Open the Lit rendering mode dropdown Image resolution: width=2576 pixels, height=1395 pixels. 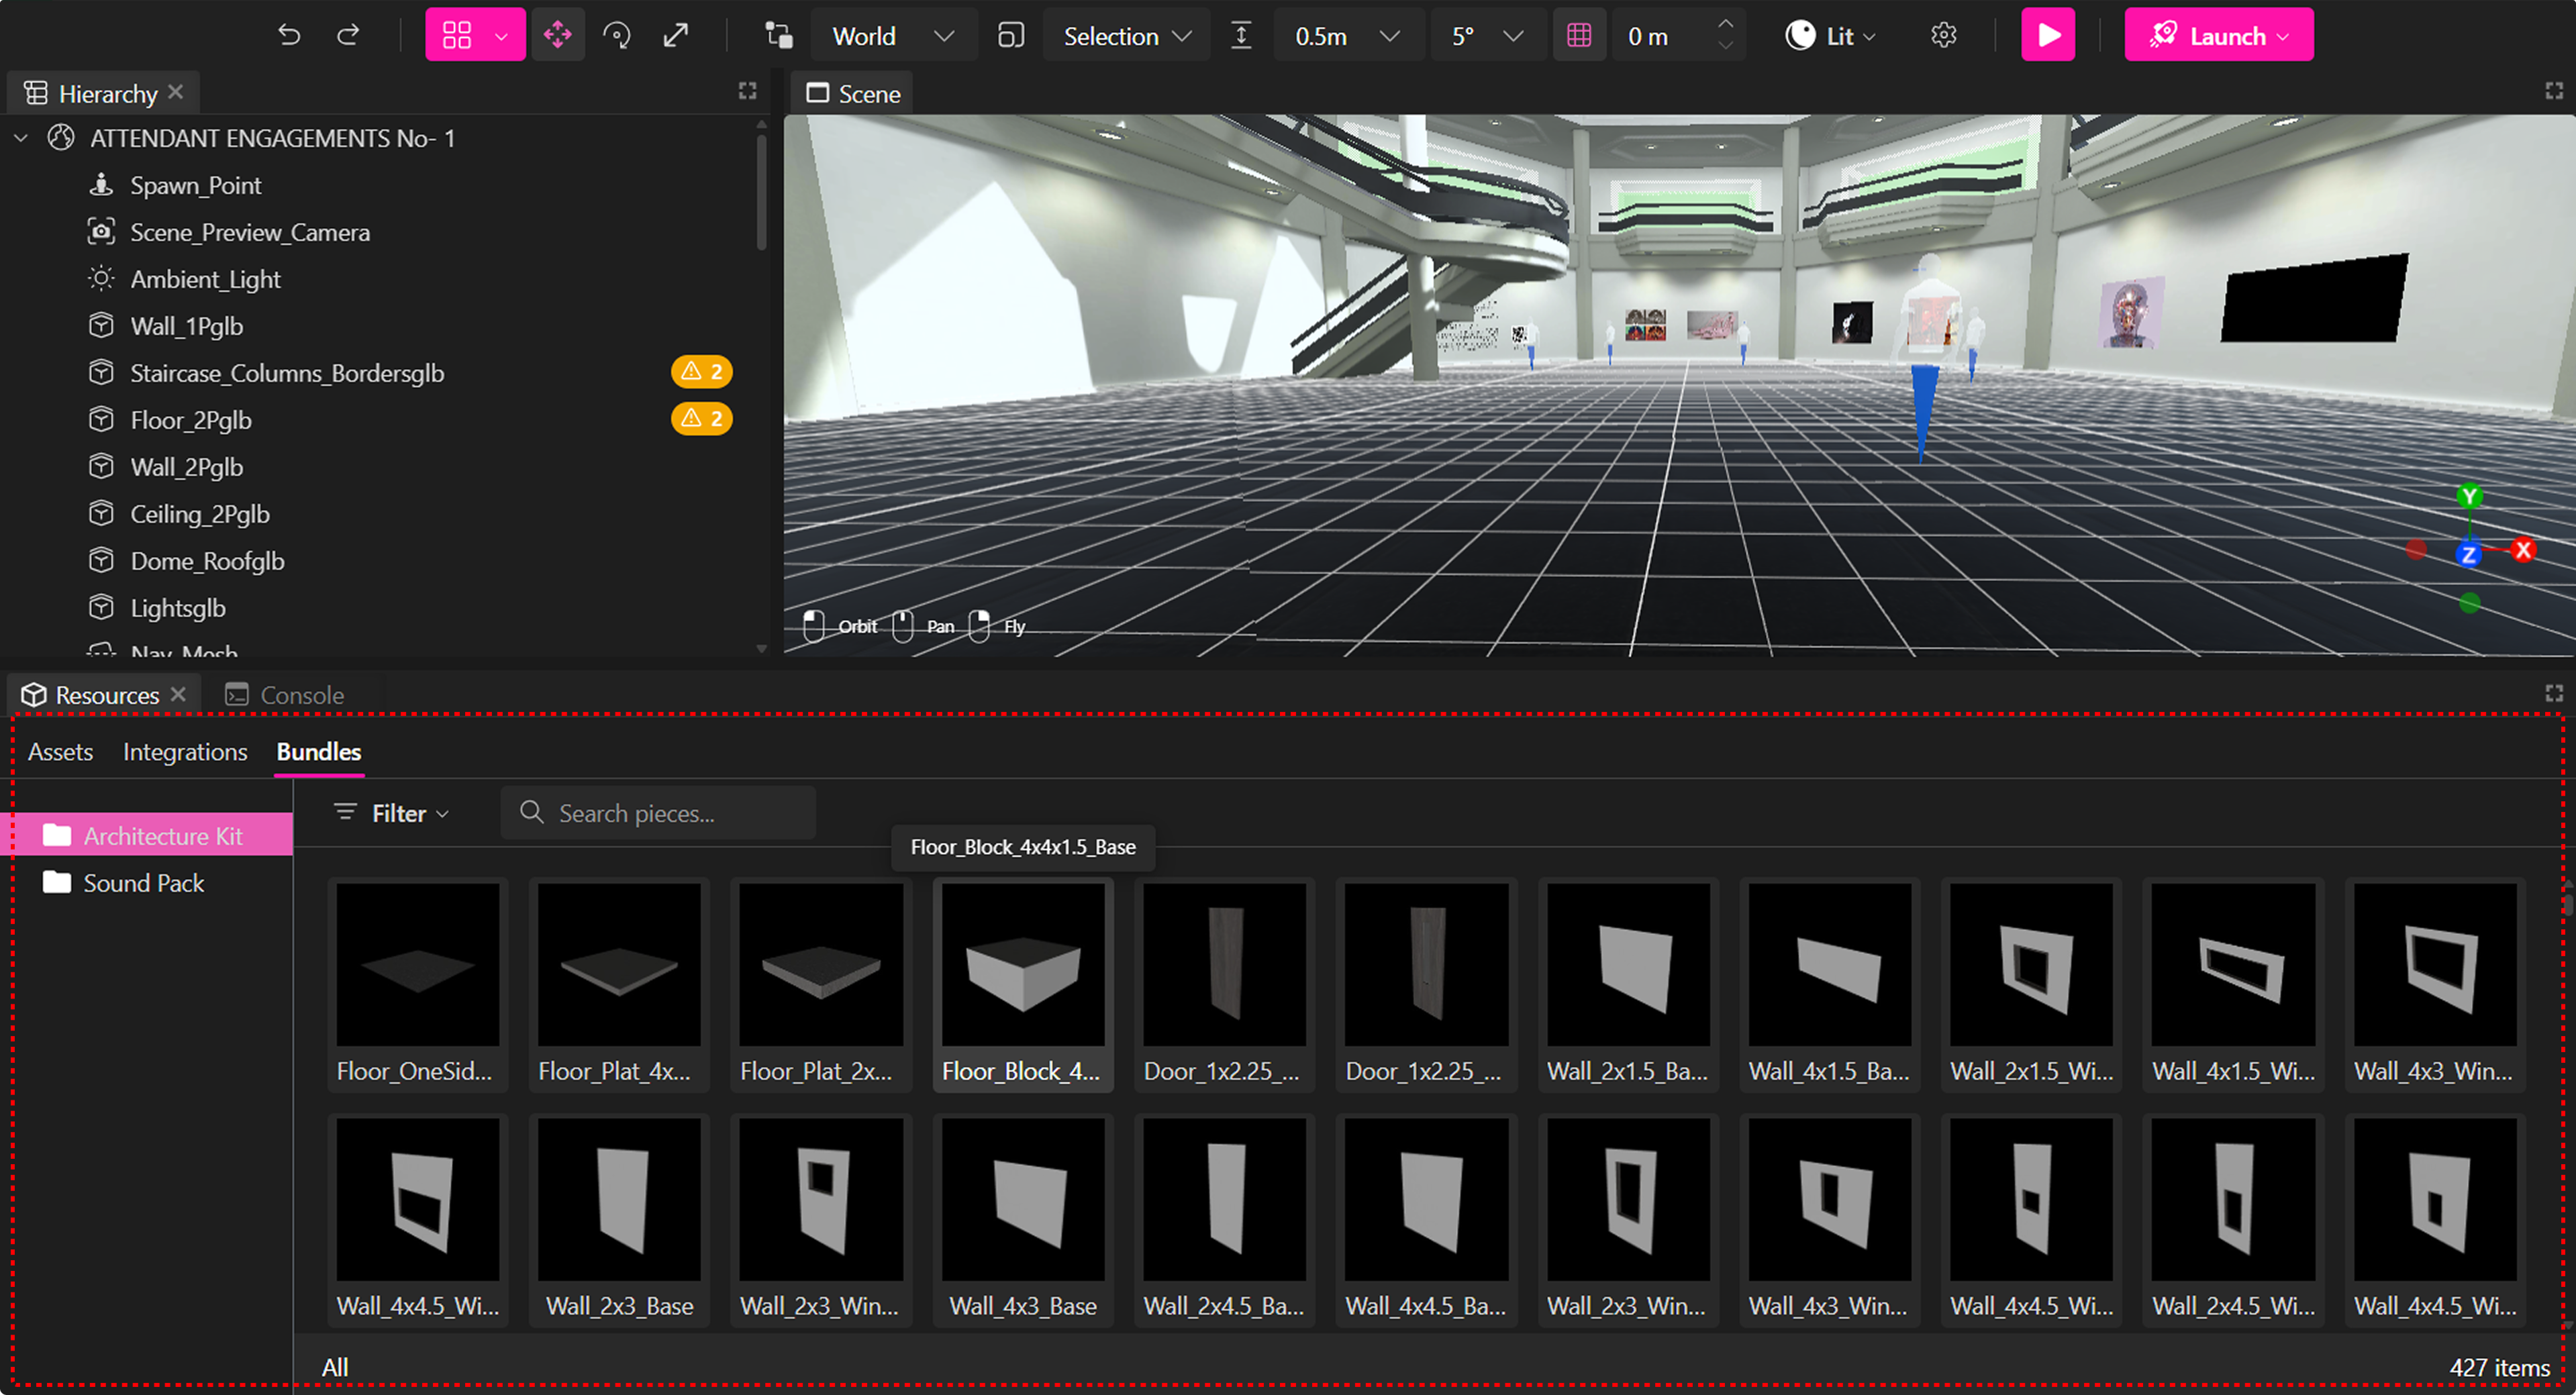tap(1830, 34)
